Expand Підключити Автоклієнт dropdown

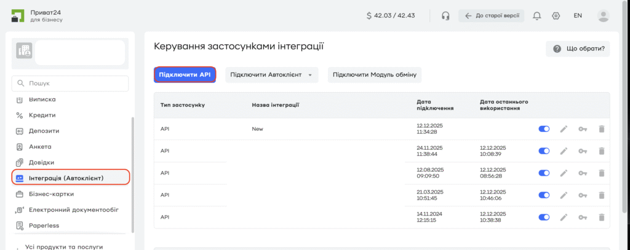[271, 76]
